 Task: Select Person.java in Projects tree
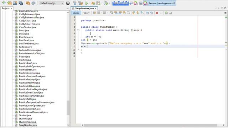coord(25,57)
